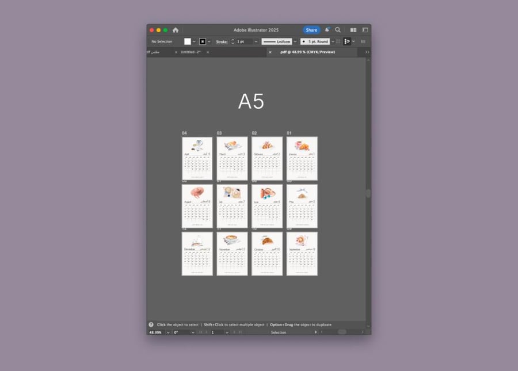Open the Fill swatch dropdown arrow
Viewport: 518px width, 371px height.
pyautogui.click(x=194, y=41)
